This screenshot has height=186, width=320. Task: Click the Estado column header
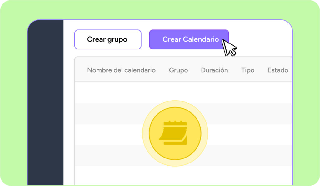click(x=277, y=70)
